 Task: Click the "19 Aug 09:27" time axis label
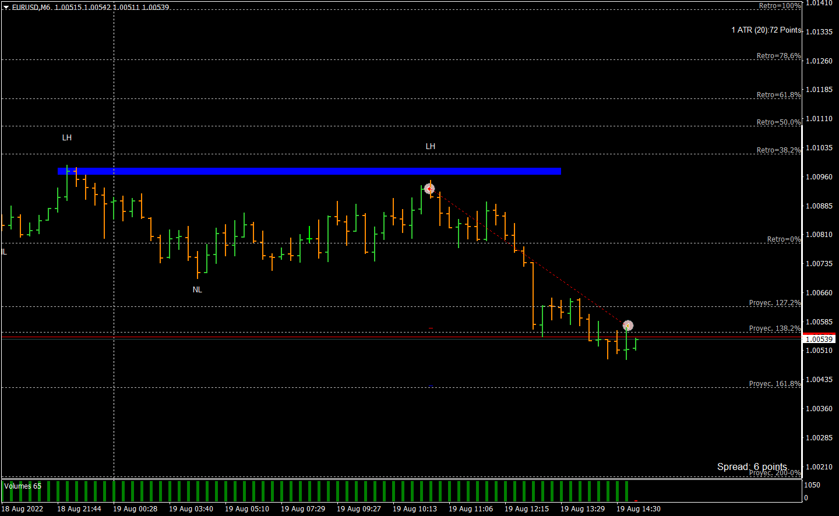[359, 509]
